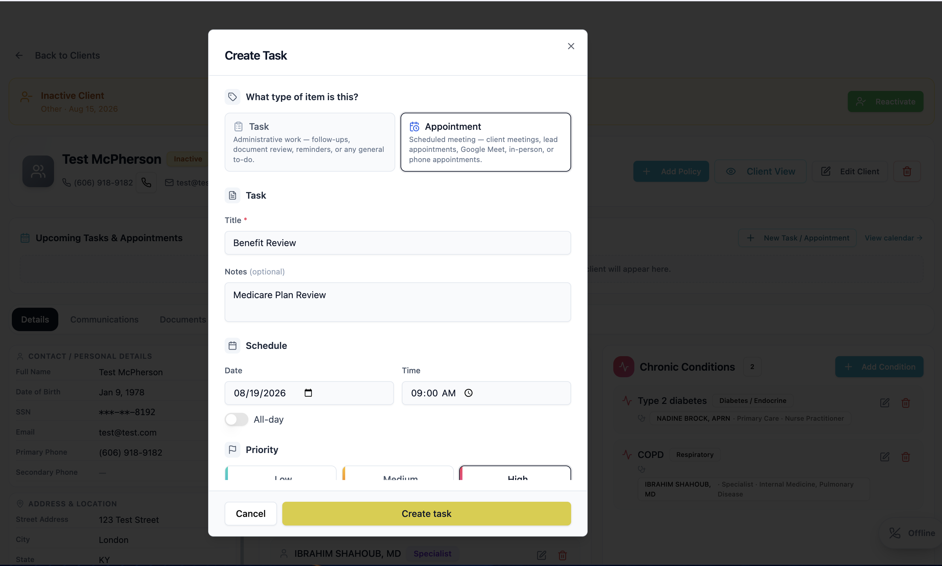This screenshot has width=942, height=566.
Task: Click the Back to Clients link
Action: [x=67, y=56]
